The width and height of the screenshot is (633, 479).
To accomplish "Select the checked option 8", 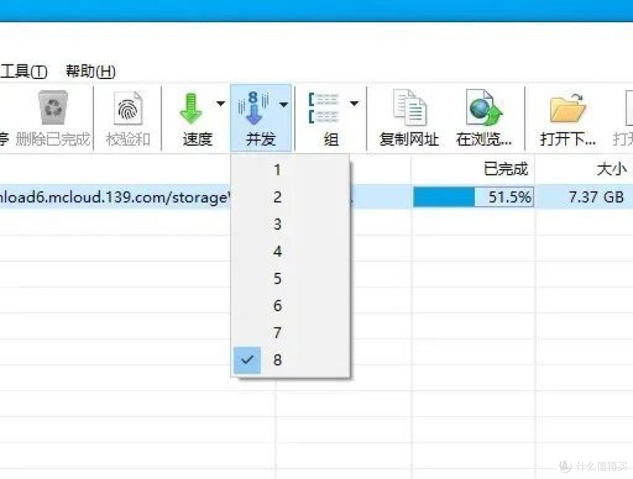I will [290, 360].
